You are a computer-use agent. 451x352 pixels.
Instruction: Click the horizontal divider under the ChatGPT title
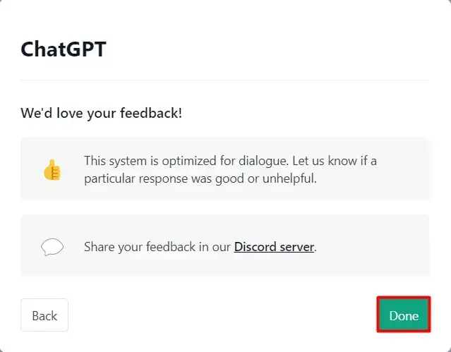click(x=224, y=80)
